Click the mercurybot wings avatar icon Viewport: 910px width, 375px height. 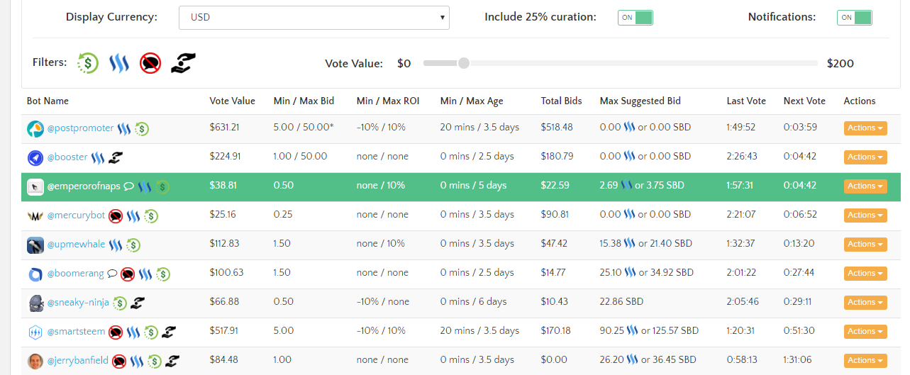tap(35, 216)
